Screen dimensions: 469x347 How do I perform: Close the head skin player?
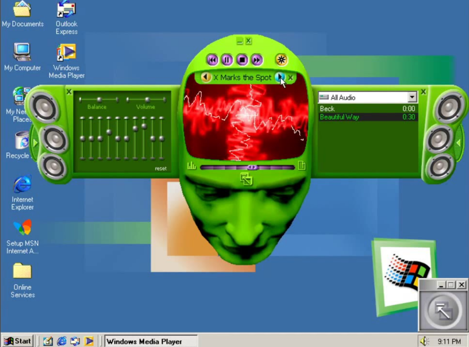click(248, 41)
